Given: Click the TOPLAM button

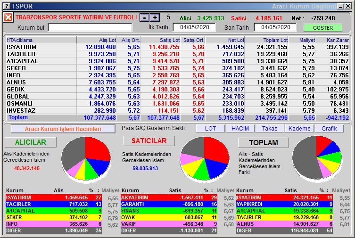Looking at the screenshot, I should click(264, 142).
